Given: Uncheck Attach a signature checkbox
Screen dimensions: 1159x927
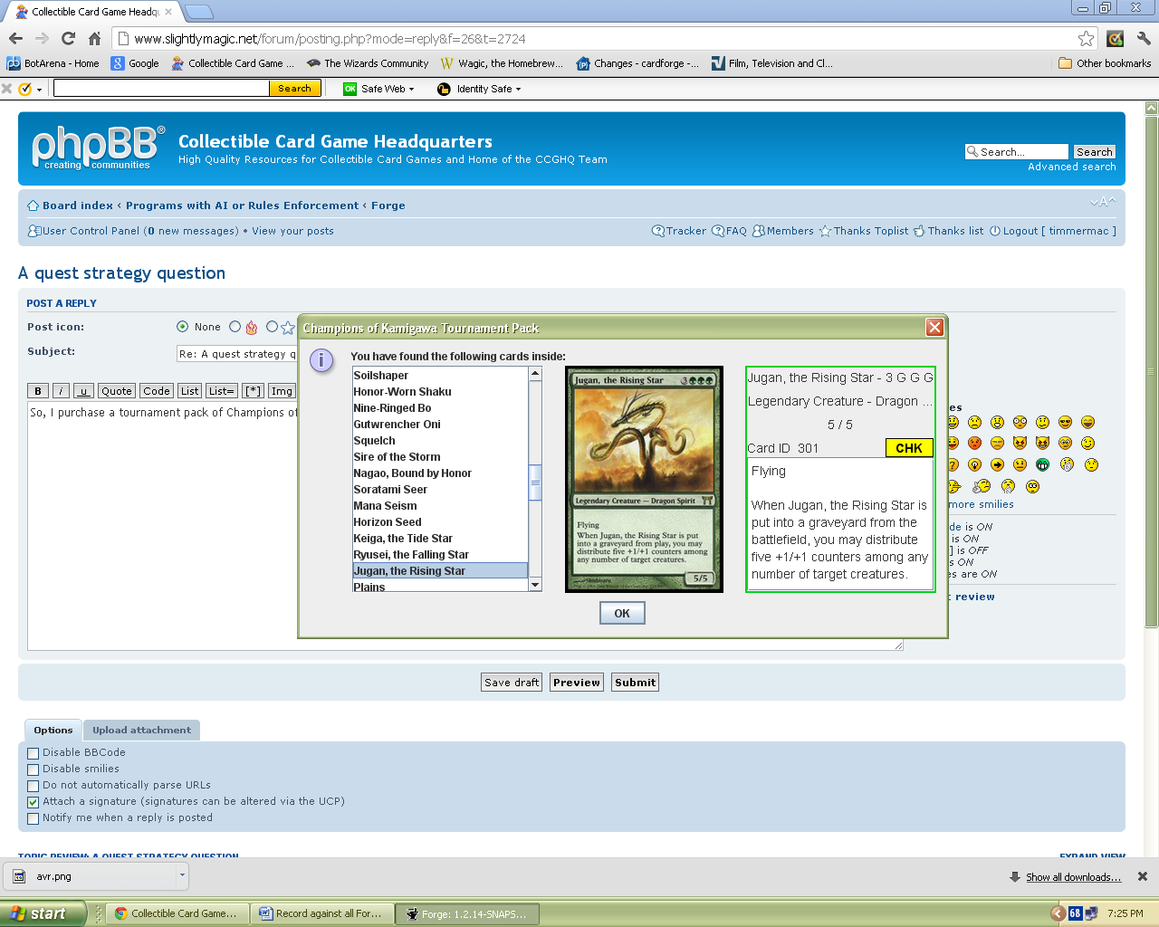Looking at the screenshot, I should pos(34,802).
